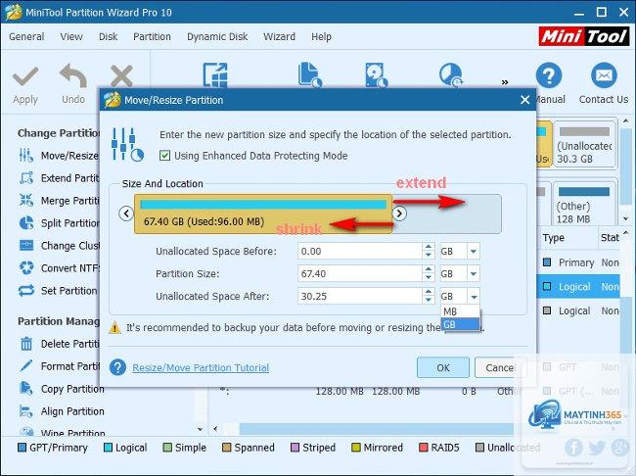Click the Unallocated Space After field

click(x=360, y=297)
